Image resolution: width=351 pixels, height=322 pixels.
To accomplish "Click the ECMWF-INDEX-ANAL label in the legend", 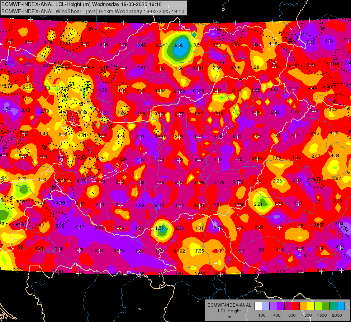I will (229, 305).
